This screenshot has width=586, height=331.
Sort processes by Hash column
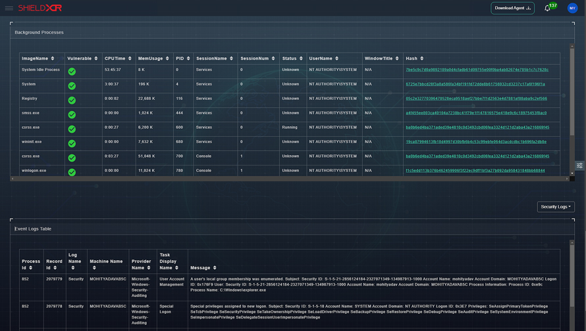point(421,58)
